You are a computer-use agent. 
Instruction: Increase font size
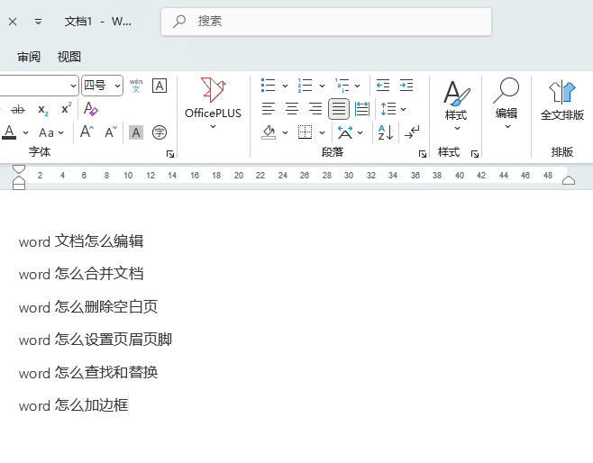(x=87, y=132)
